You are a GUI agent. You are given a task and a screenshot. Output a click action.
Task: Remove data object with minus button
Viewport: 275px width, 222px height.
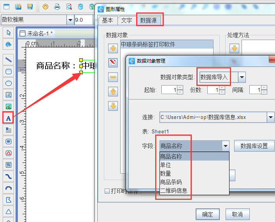click(113, 77)
